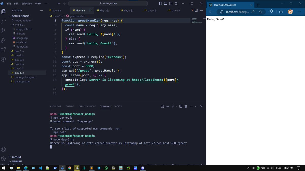The height and width of the screenshot is (171, 305).
Task: Open the Selection menu
Action: pos(27,4)
